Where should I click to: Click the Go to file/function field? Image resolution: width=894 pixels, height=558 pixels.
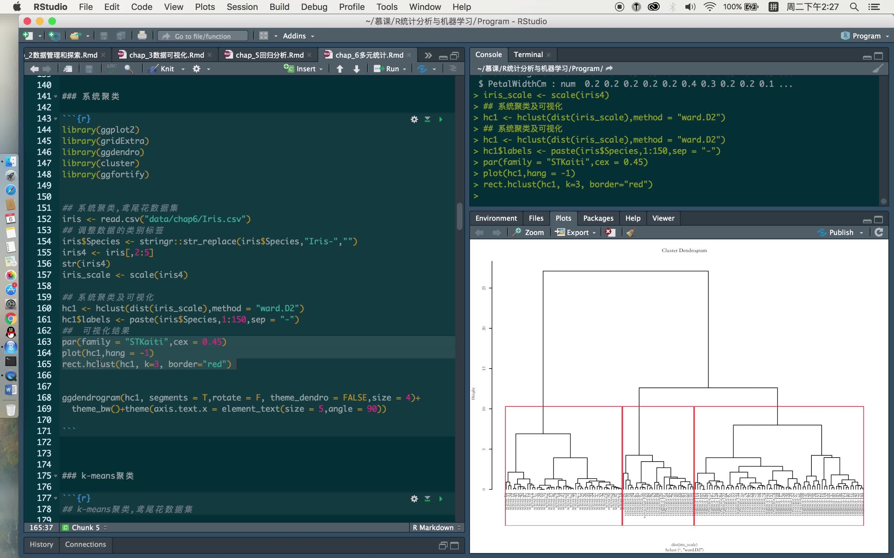coord(203,36)
